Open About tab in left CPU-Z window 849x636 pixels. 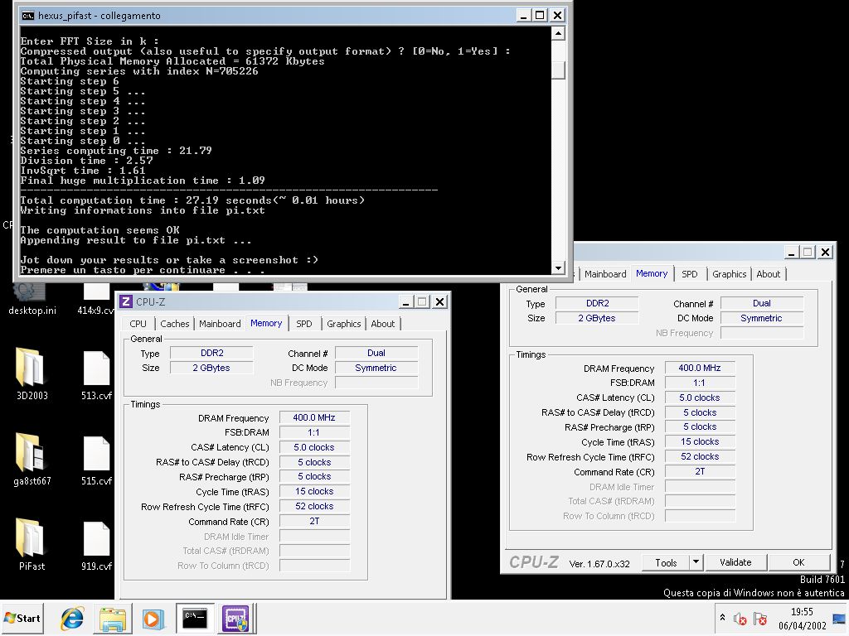tap(383, 324)
